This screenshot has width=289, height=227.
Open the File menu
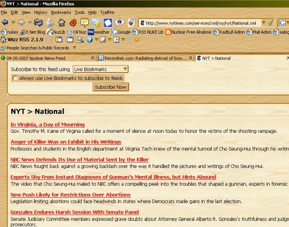coord(4,13)
